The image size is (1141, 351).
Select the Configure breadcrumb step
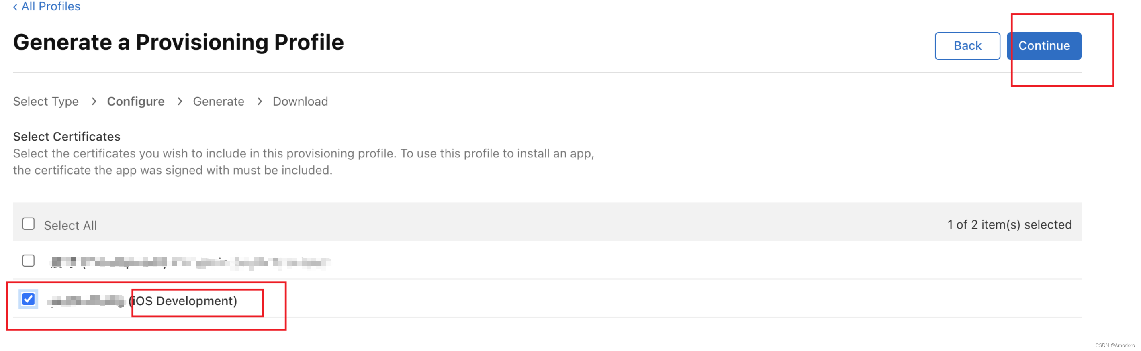(135, 101)
